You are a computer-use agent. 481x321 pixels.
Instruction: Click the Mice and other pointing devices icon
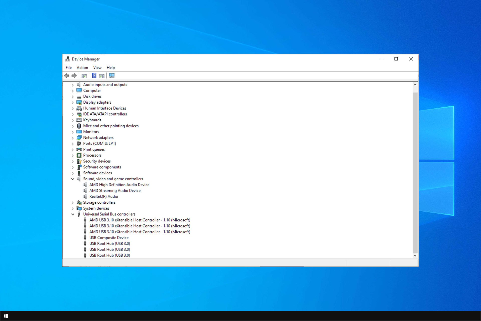click(79, 126)
